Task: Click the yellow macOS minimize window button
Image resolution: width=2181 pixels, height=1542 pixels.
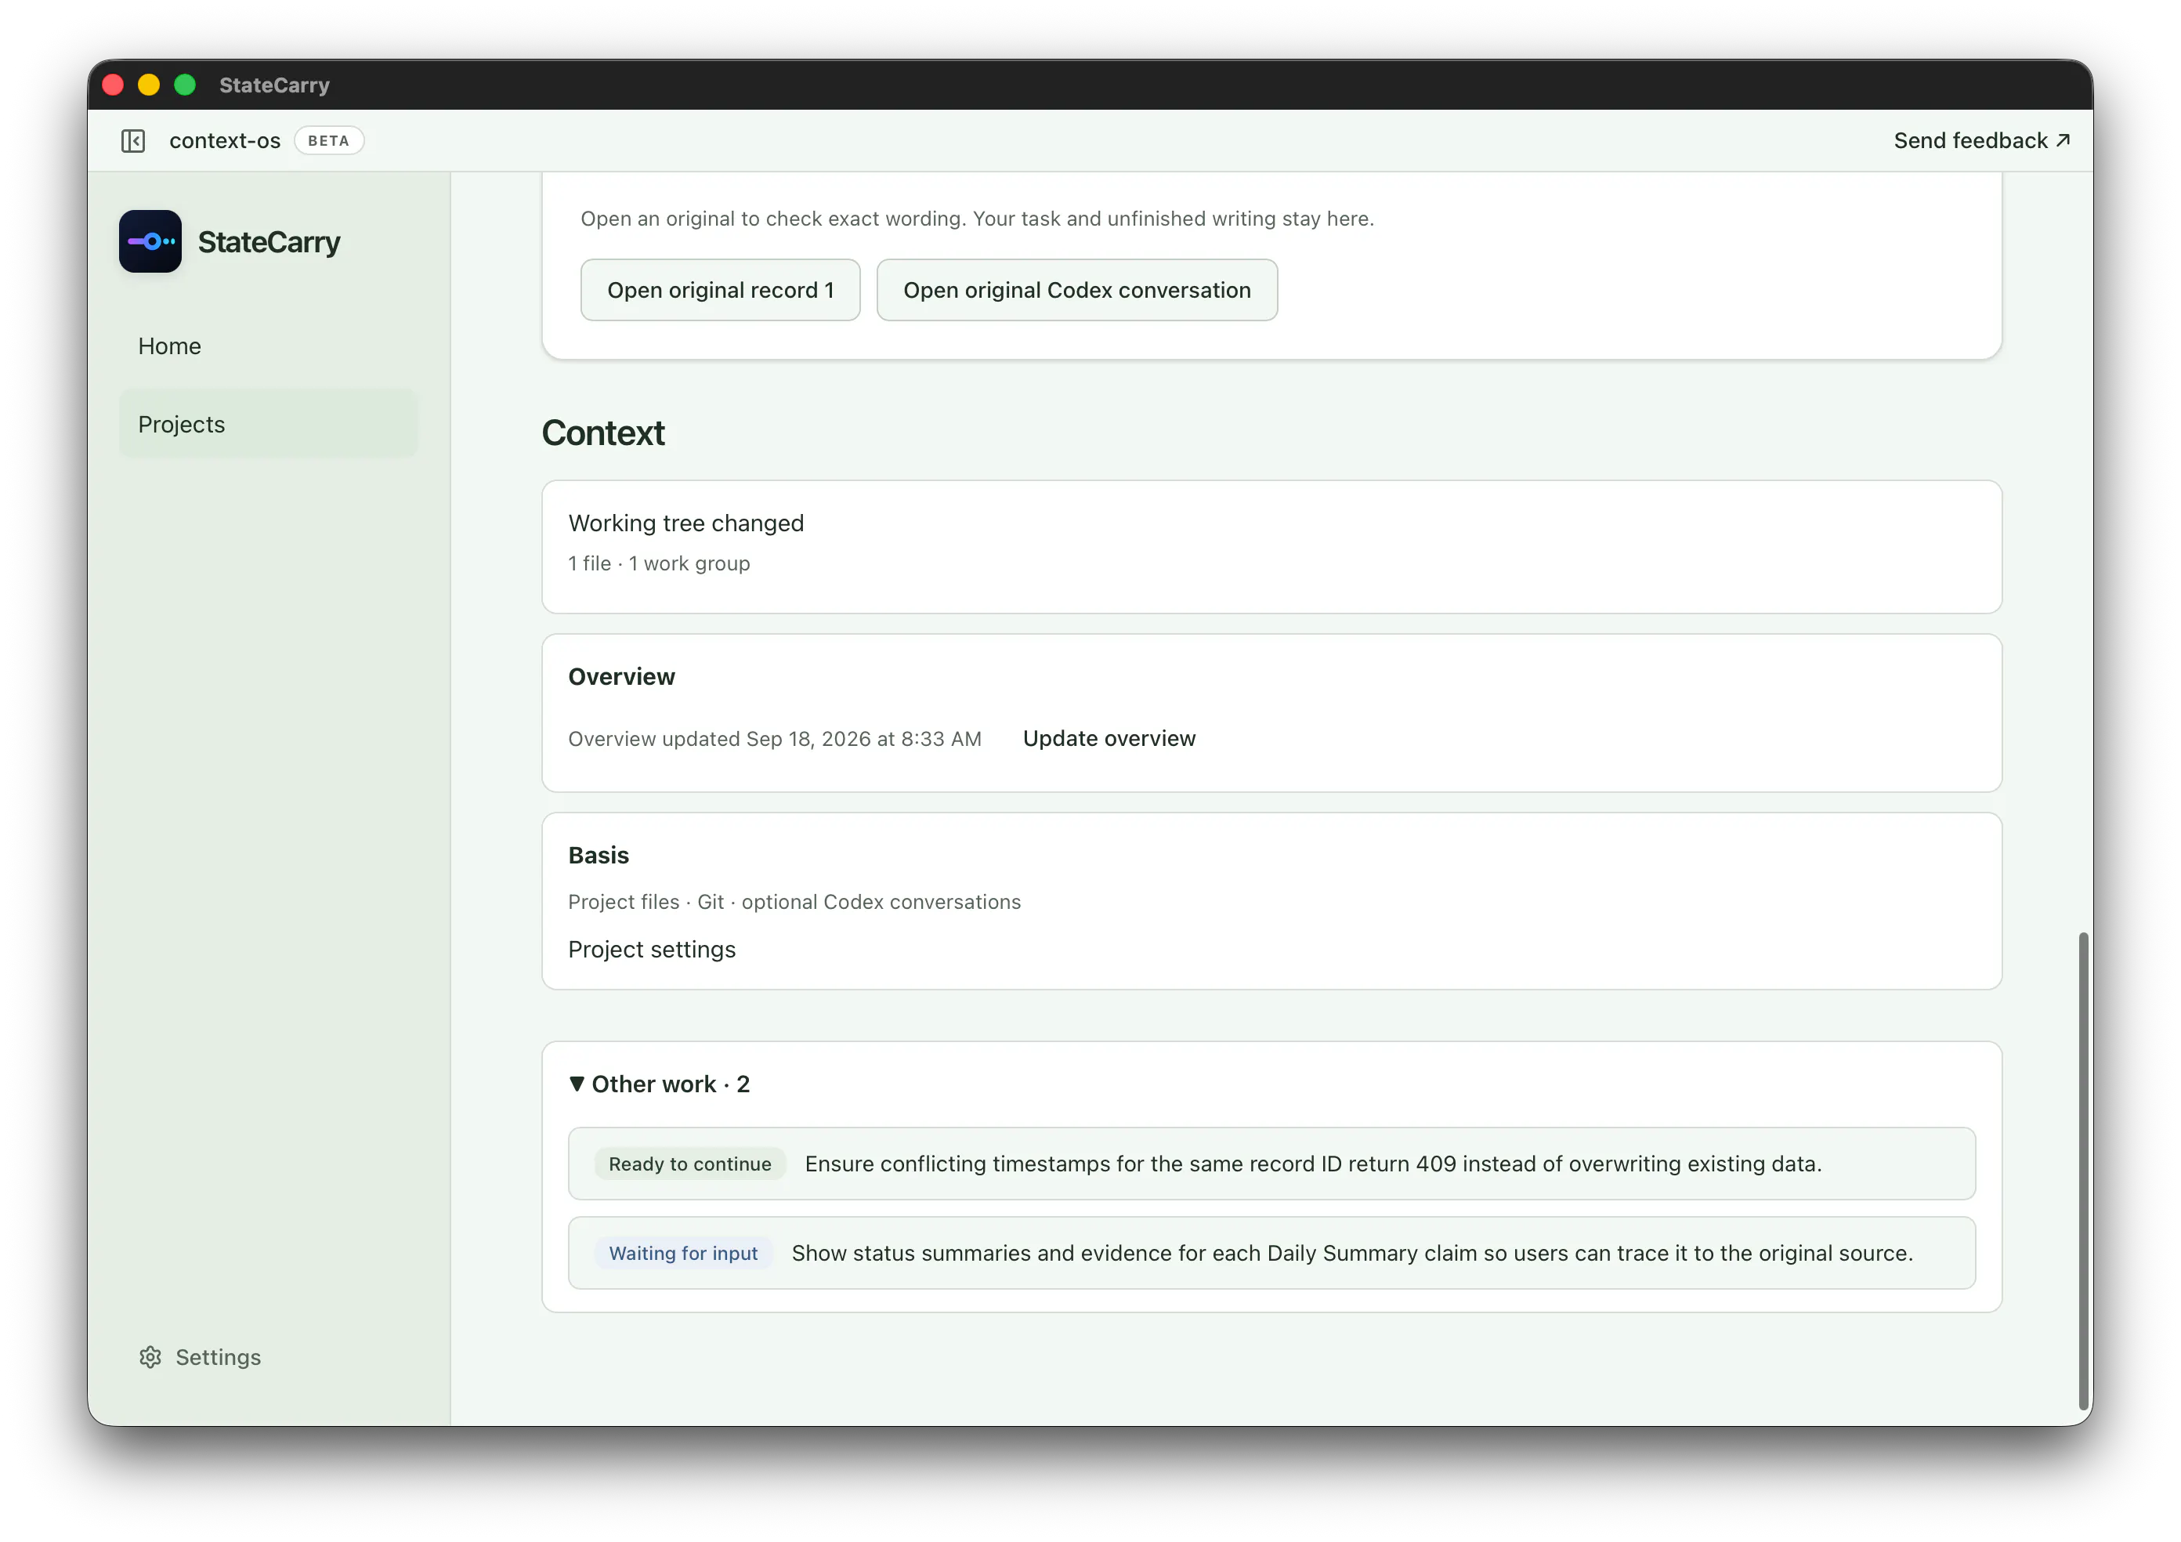Action: (149, 85)
